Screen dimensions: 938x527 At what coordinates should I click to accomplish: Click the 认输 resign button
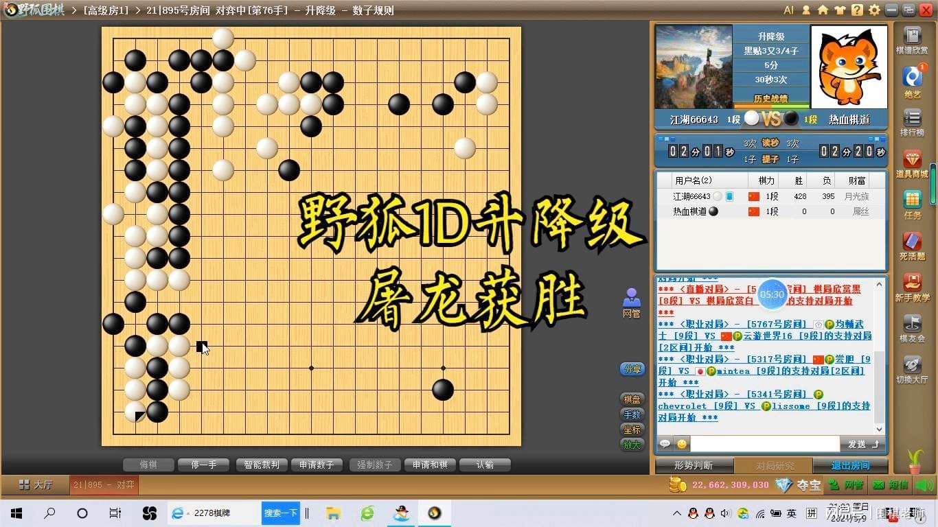tap(485, 465)
